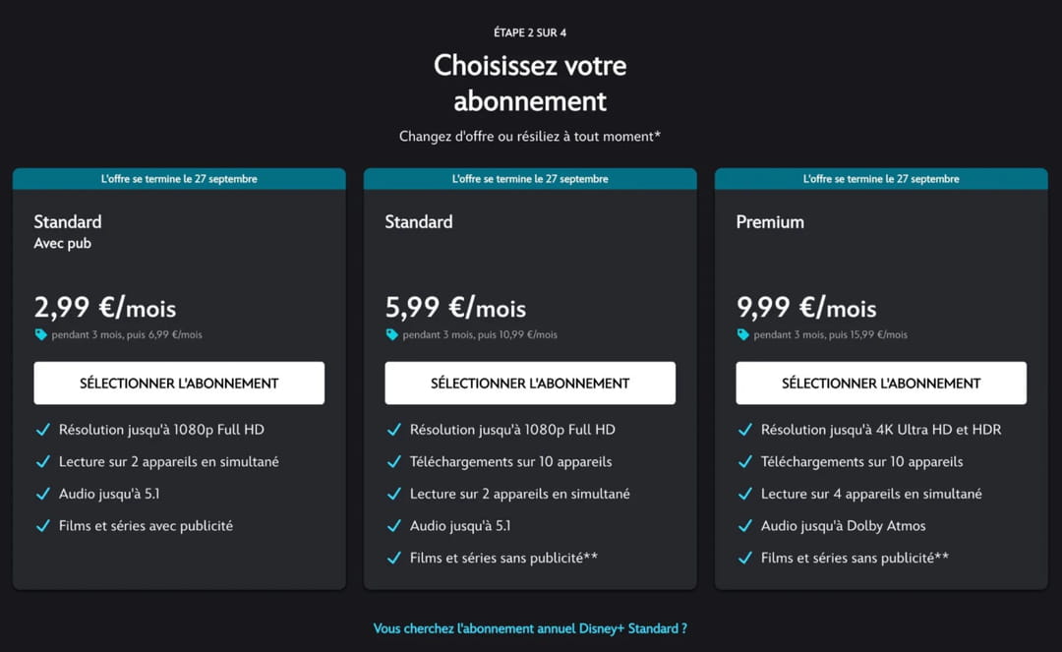The width and height of the screenshot is (1062, 652).
Task: Select the Premium subscription button
Action: coord(881,384)
